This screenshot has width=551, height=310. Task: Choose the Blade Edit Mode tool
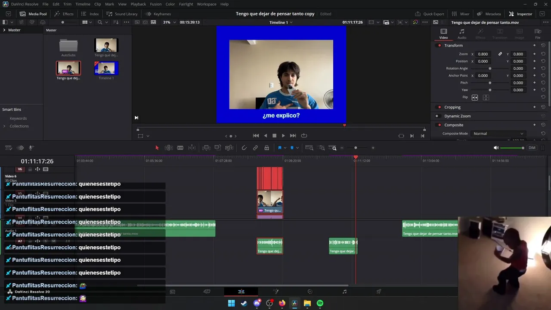click(x=180, y=148)
